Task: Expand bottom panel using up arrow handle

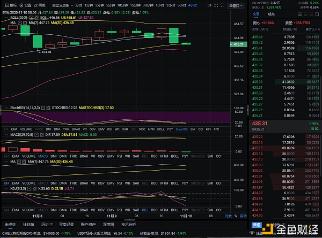Action: click(129, 220)
